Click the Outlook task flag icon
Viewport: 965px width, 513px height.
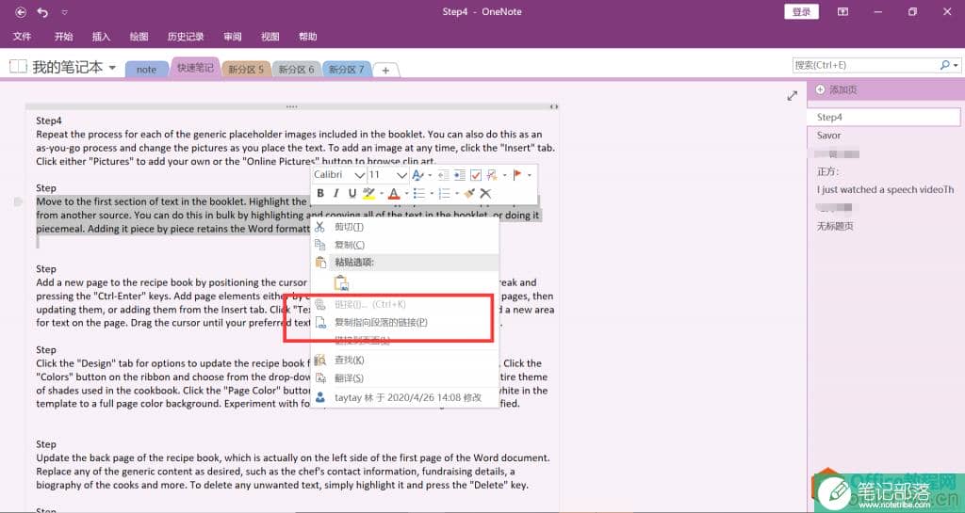[517, 174]
